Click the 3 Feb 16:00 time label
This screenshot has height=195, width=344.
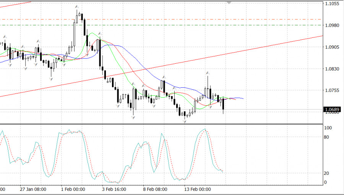[115, 189]
